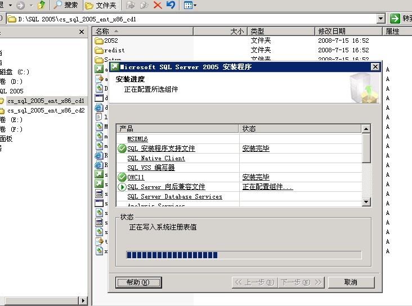Select cs_sql_2005_ent_x86_cd1 in folder tree
Image resolution: width=412 pixels, height=306 pixels.
46,101
